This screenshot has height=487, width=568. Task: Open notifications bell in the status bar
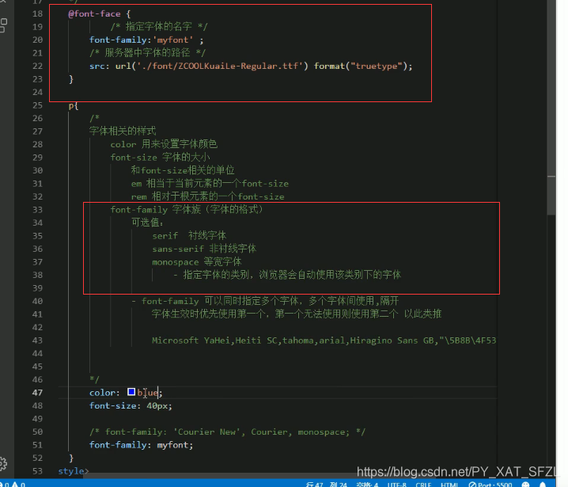(x=543, y=485)
